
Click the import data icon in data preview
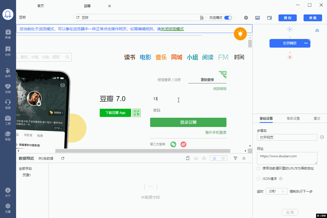(196, 158)
